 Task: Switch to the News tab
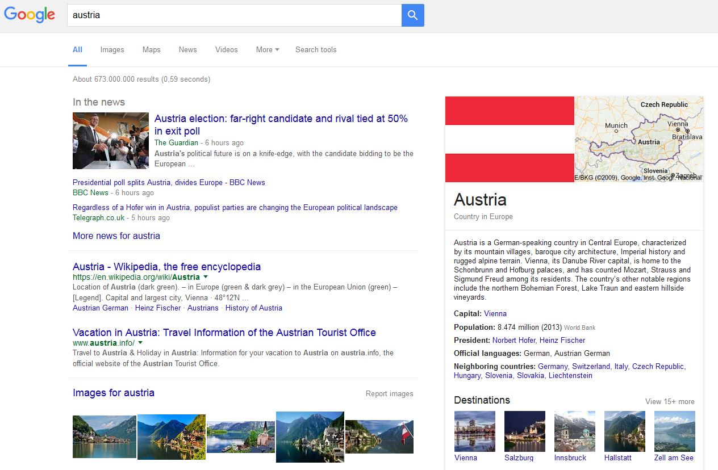[x=187, y=49]
